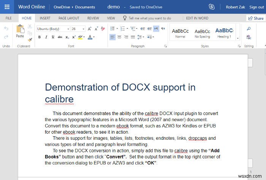266x180 pixels.
Task: Toggle Right-to-Left text direction
Action: pos(163,28)
